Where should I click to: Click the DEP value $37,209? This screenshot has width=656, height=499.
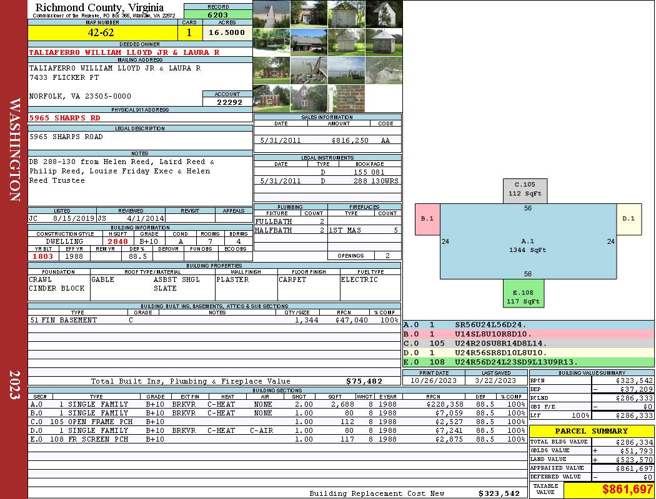tap(636, 389)
